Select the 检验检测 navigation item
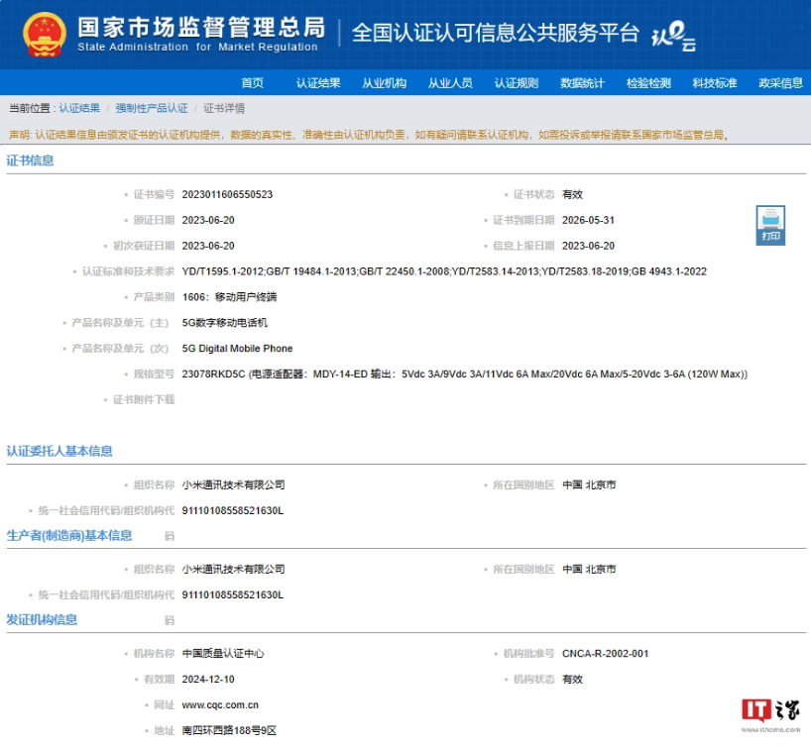The height and width of the screenshot is (749, 811). (x=648, y=82)
